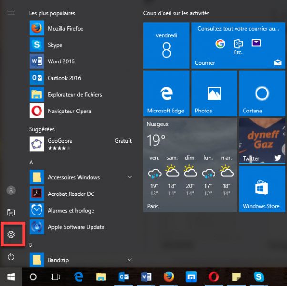Click the Gratuit label next to GeoGebra

click(x=123, y=141)
